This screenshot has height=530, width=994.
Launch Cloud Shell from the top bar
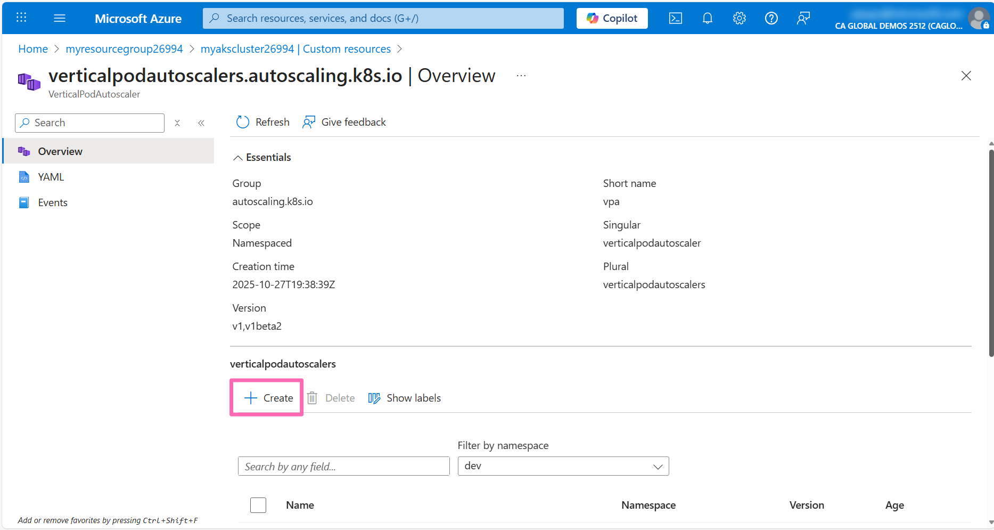click(x=675, y=18)
